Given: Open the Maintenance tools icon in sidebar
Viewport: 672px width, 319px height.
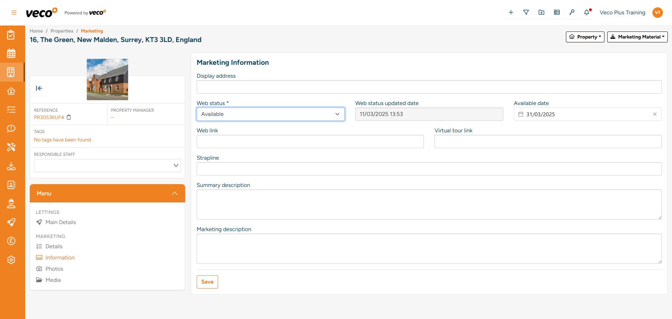Looking at the screenshot, I should pos(12,147).
